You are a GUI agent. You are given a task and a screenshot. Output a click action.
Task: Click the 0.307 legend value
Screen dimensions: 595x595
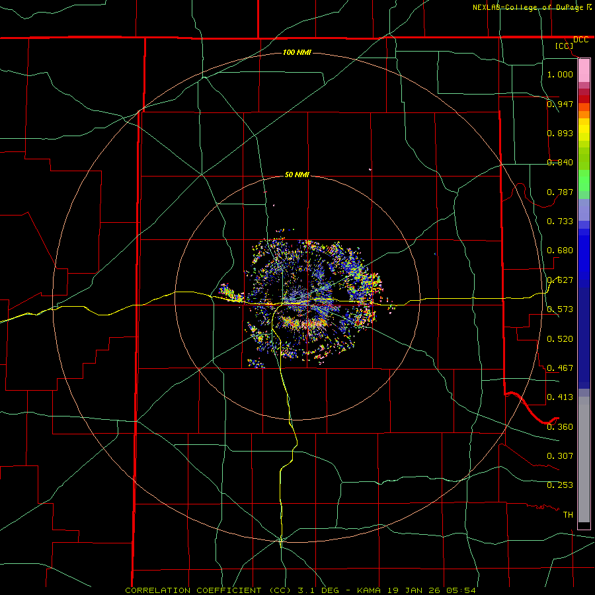(x=560, y=456)
